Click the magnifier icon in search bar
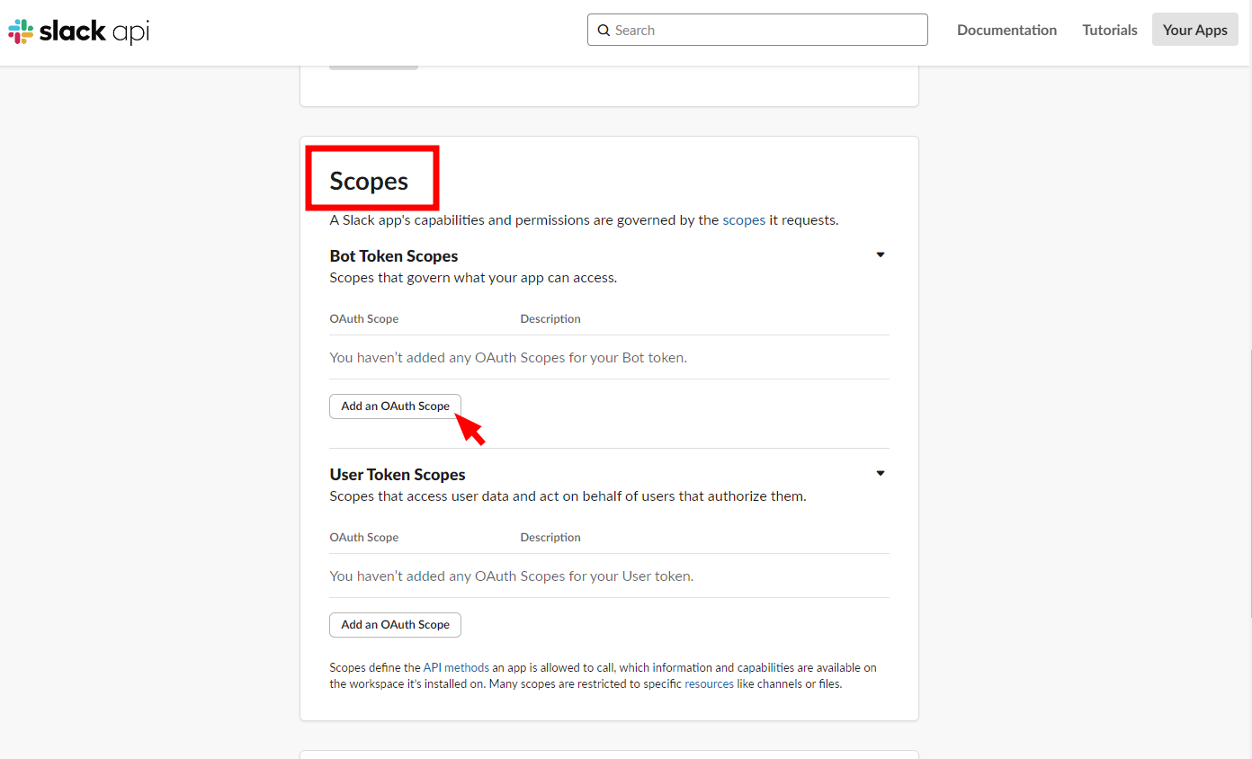 604,31
